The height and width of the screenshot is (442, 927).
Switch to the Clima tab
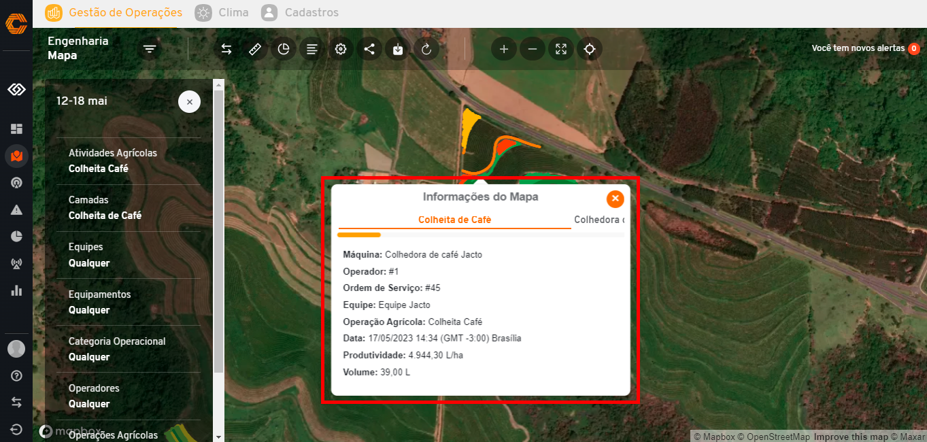222,12
